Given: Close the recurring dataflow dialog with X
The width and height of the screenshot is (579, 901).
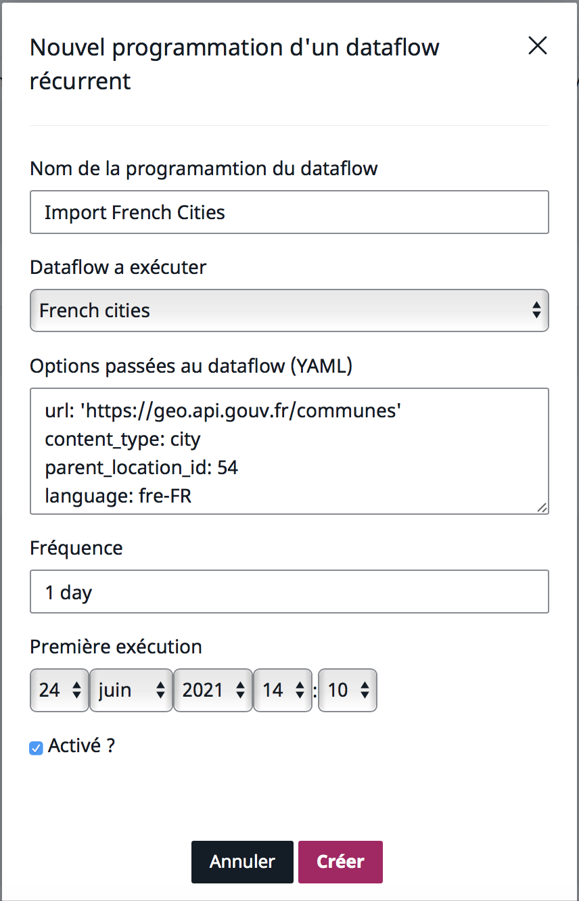Looking at the screenshot, I should click(537, 46).
